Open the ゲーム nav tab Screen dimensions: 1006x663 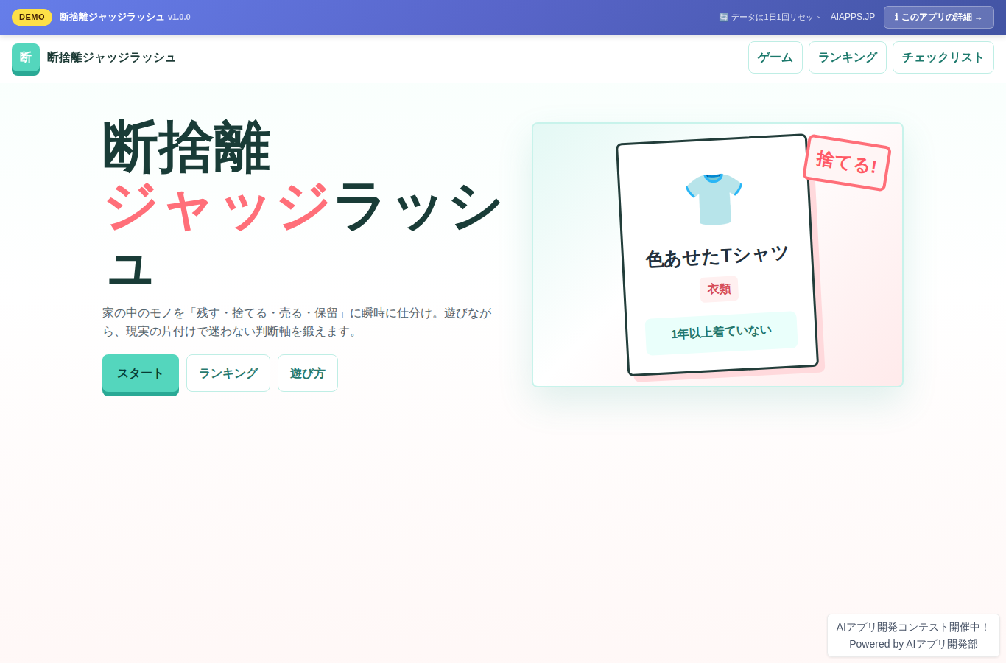[x=775, y=57]
